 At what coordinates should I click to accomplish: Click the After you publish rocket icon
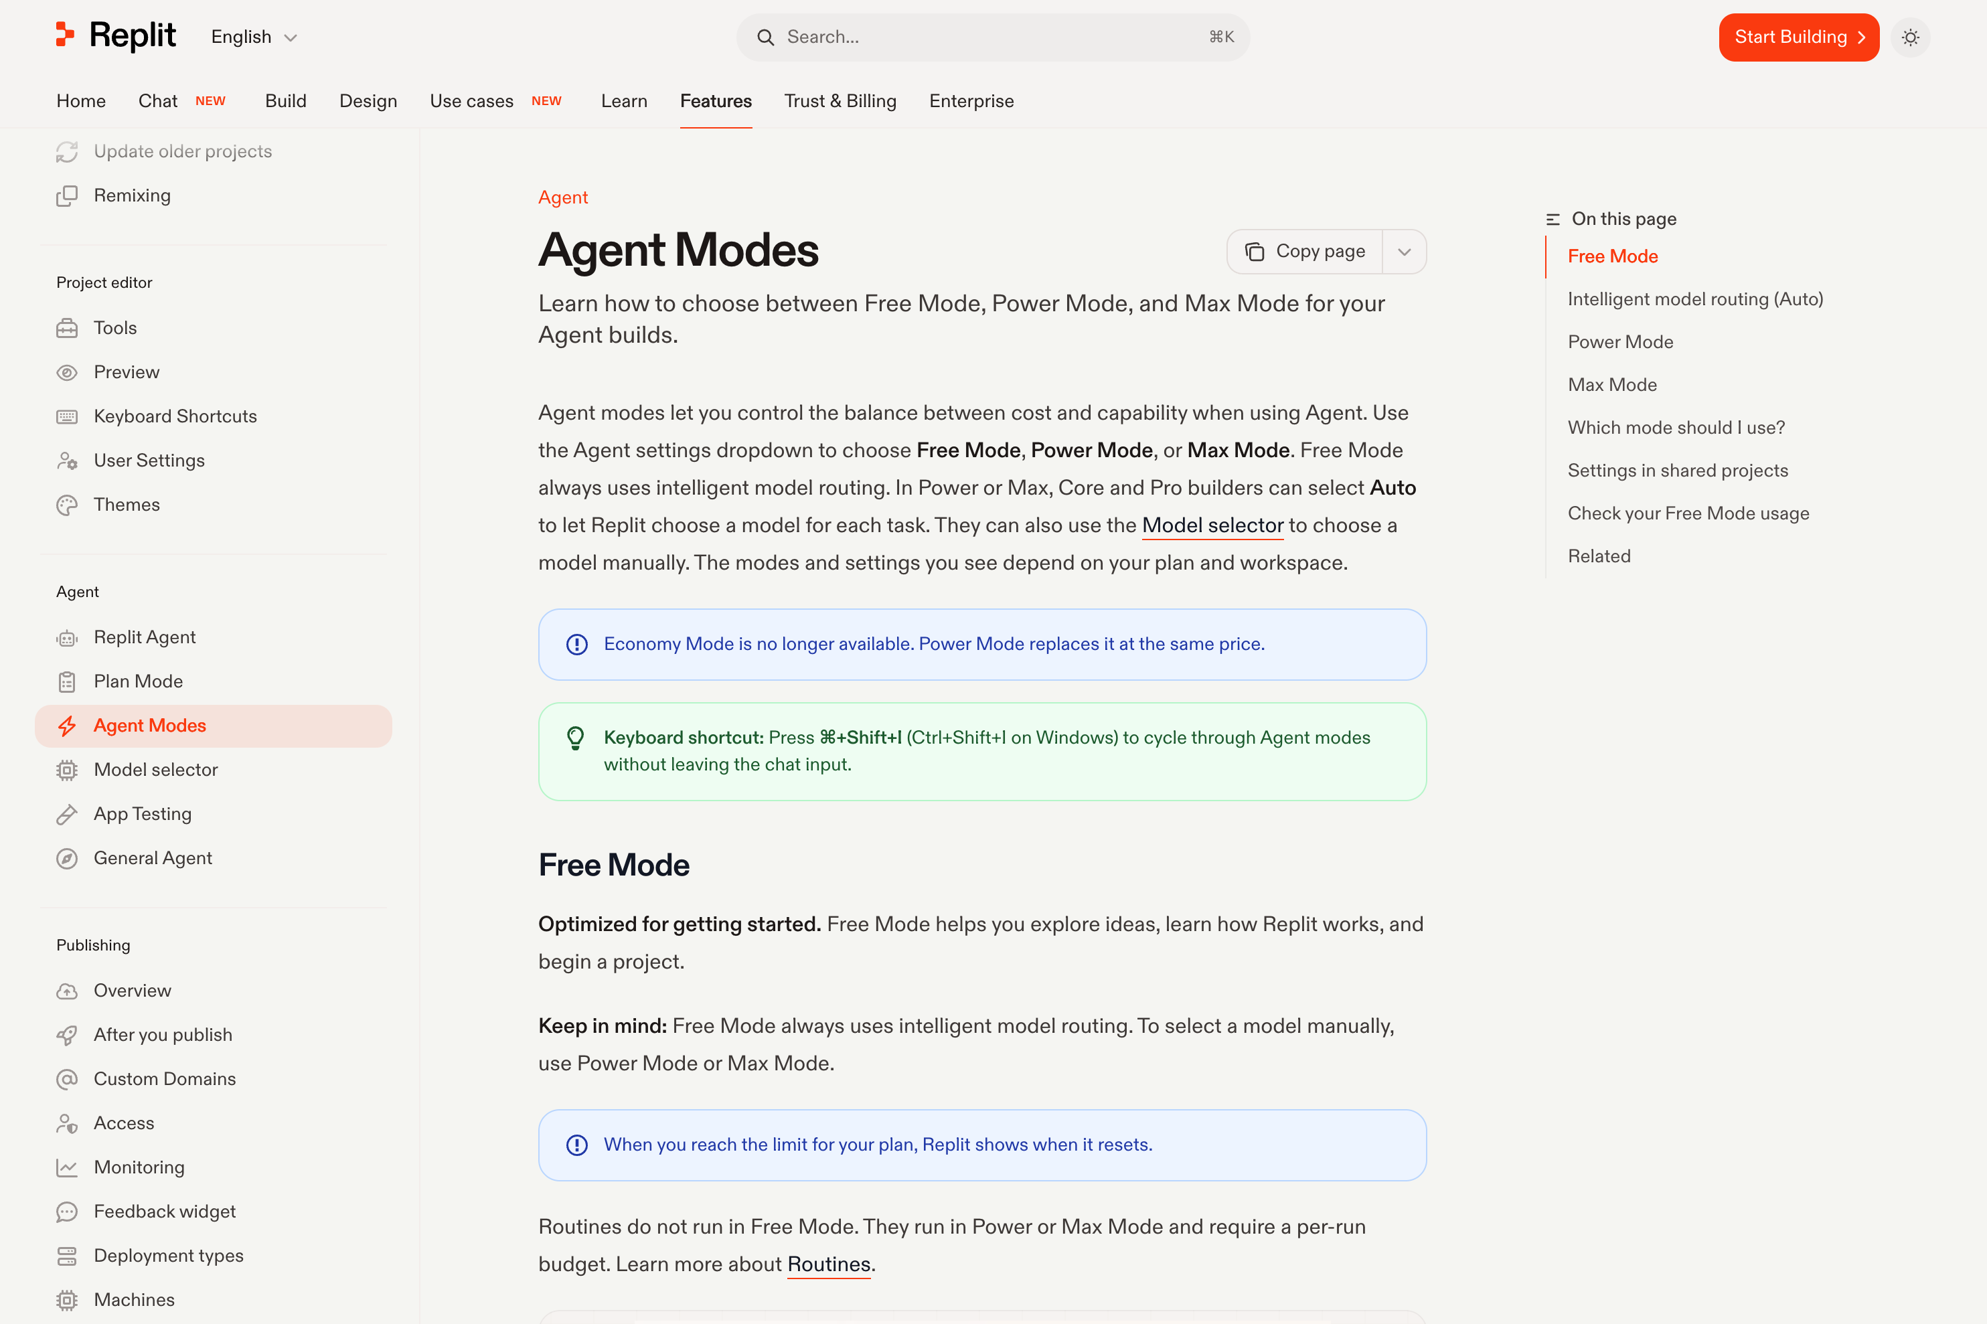click(x=67, y=1036)
